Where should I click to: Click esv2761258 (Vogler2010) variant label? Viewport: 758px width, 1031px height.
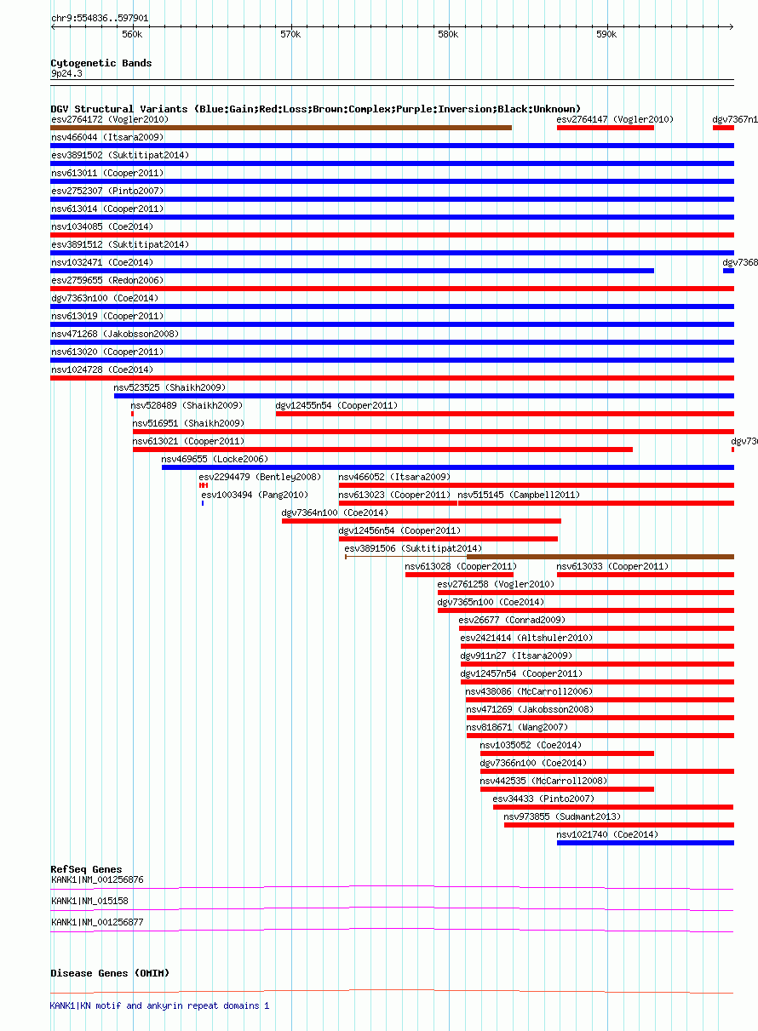click(496, 584)
